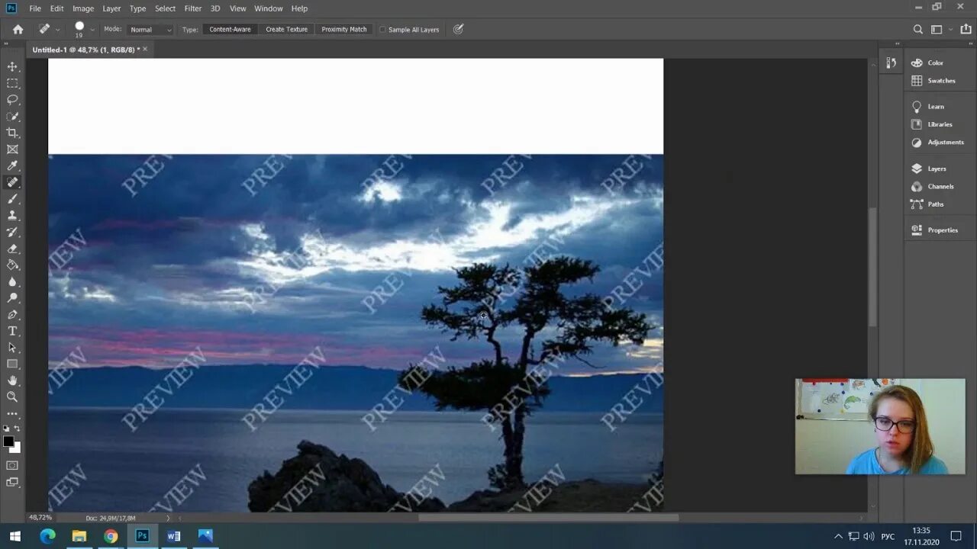
Task: Click the background color swatch
Action: (17, 448)
